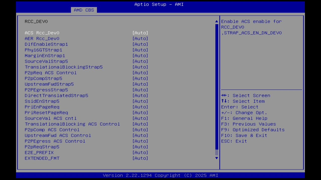Open the ACS Rcc_Dev0 Auto dropdown

(x=140, y=33)
